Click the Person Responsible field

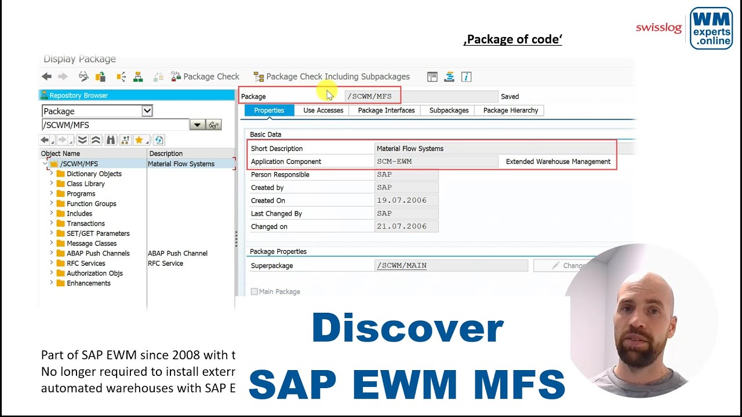tap(406, 174)
